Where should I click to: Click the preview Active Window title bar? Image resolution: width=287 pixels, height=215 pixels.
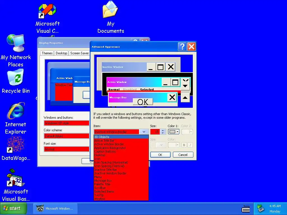(x=134, y=82)
